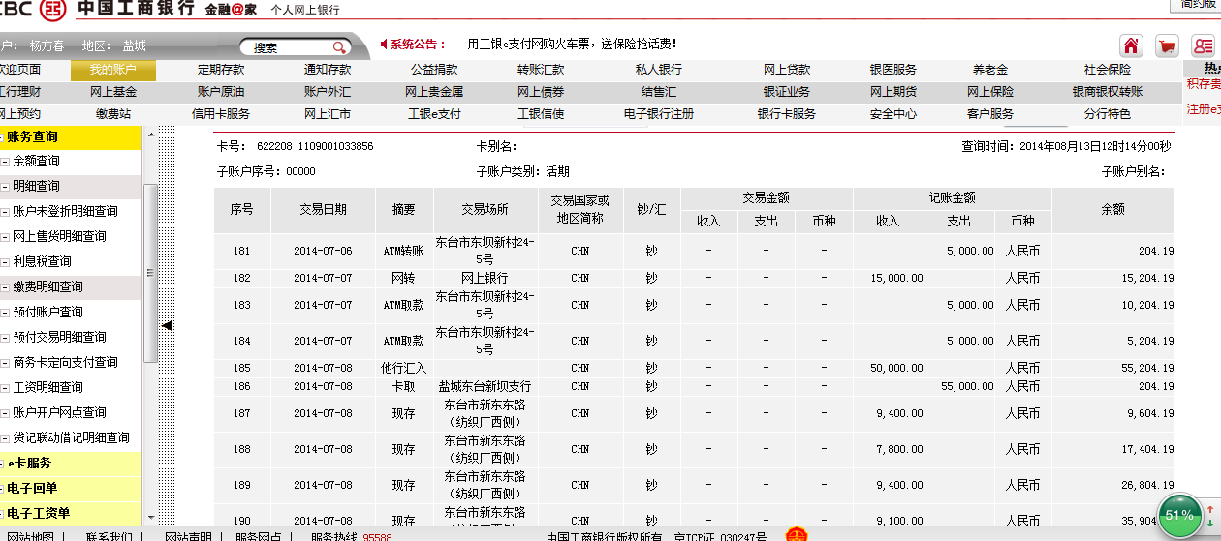Collapse the 账务查询 sidebar section
The height and width of the screenshot is (541, 1221).
[x=3, y=137]
